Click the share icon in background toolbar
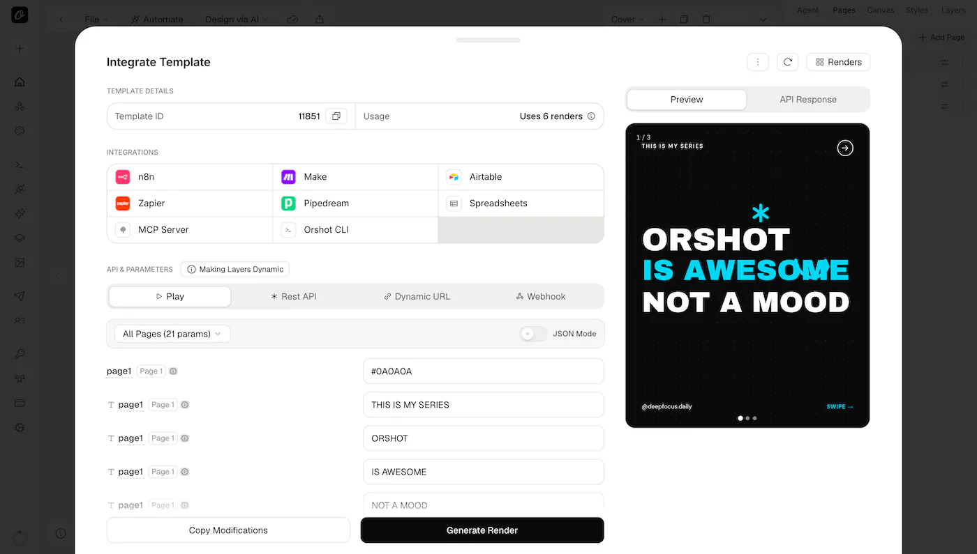This screenshot has height=554, width=977. point(320,20)
